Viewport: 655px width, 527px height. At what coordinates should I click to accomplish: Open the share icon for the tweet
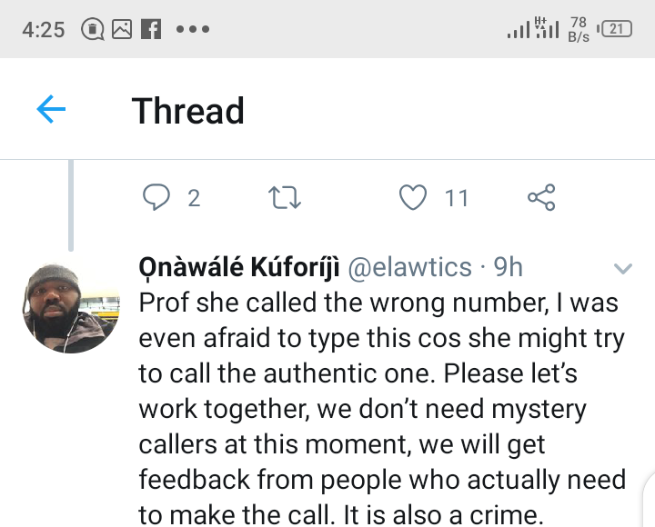coord(541,197)
